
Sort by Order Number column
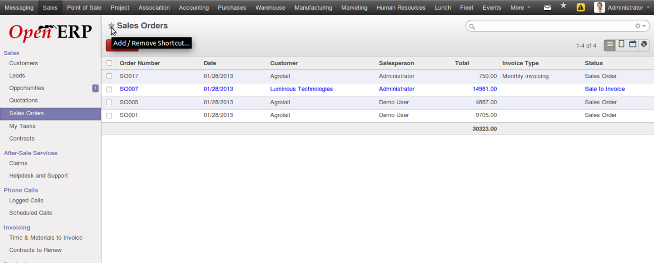click(140, 63)
